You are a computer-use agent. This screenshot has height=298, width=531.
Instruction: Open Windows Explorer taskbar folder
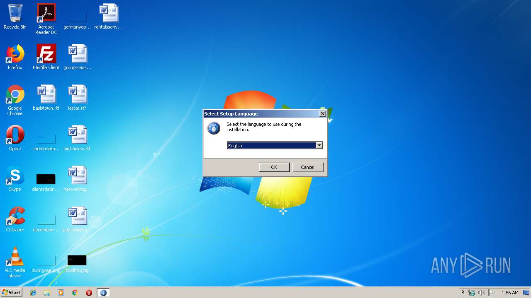click(x=47, y=293)
